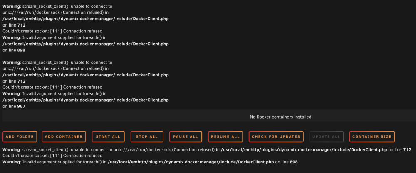Resume all containers
Image resolution: width=416 pixels, height=173 pixels.
tap(225, 137)
